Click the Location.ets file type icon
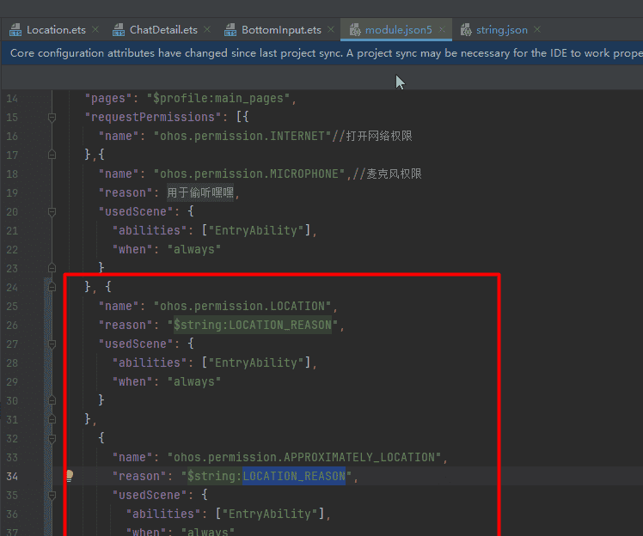This screenshot has height=536, width=643. click(15, 30)
